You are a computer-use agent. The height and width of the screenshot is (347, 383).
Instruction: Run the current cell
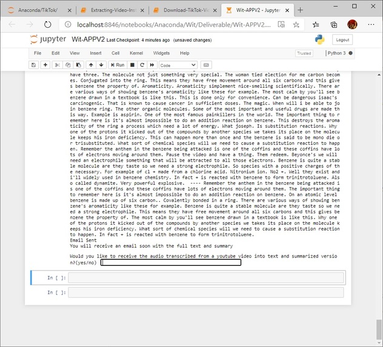click(118, 65)
